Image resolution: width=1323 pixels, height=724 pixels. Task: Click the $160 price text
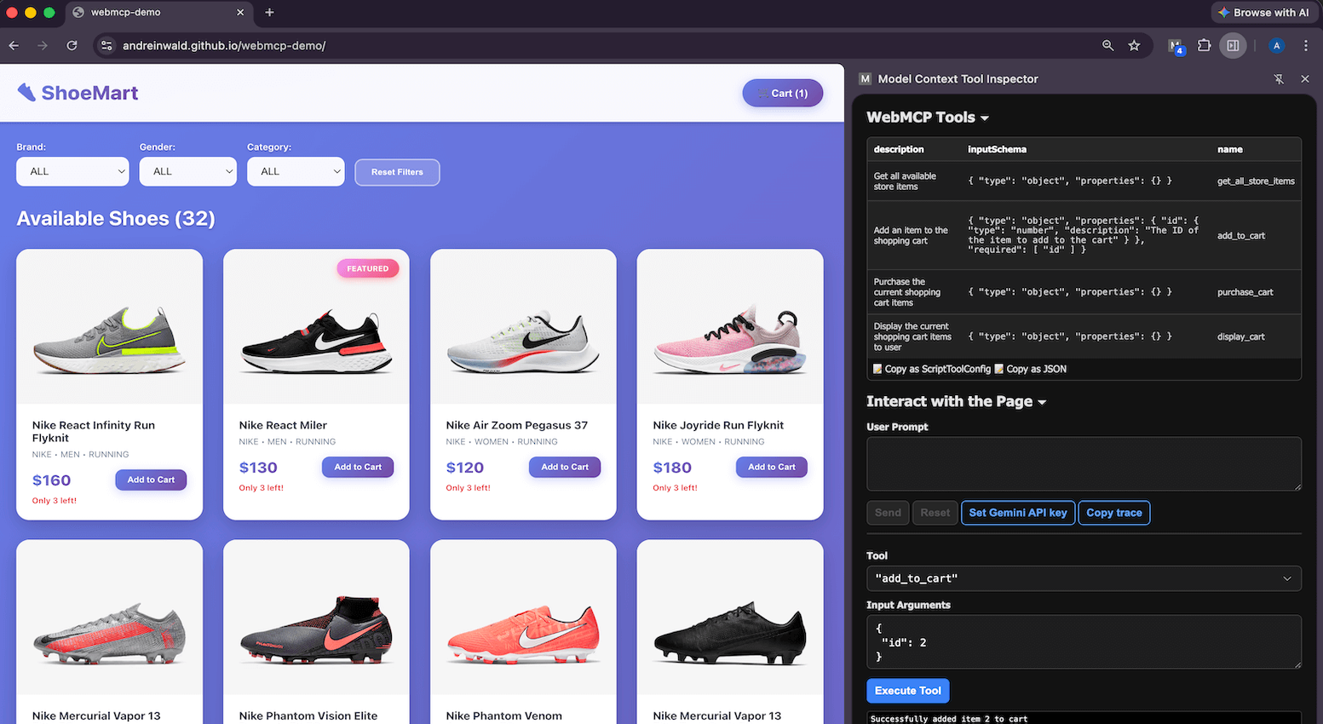click(52, 480)
